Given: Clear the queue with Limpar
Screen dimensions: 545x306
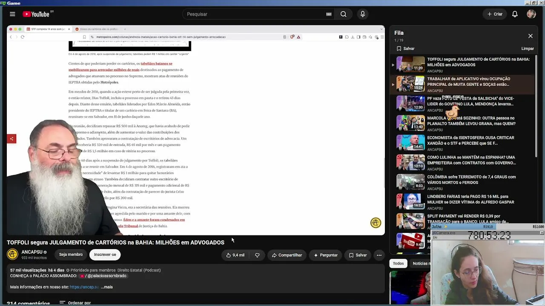Looking at the screenshot, I should pos(528,48).
